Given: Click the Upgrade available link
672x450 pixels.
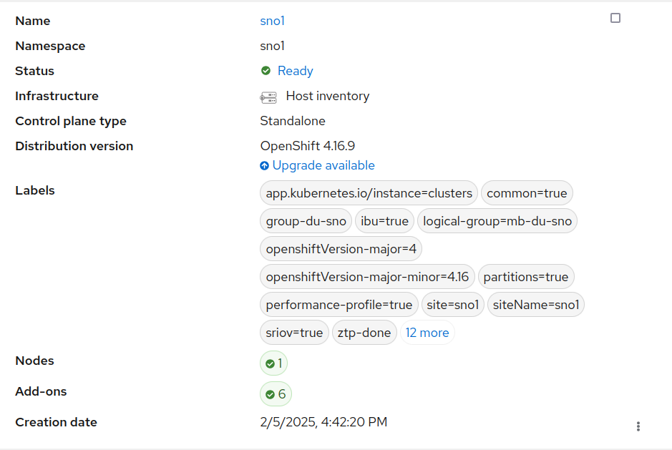Looking at the screenshot, I should (x=323, y=165).
